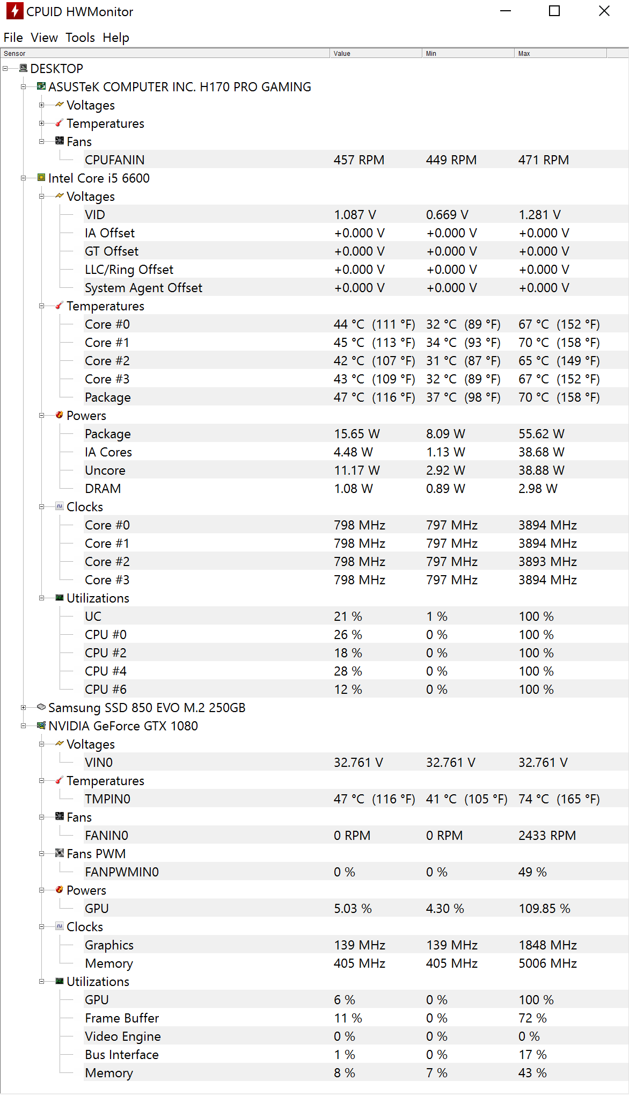Collapse the GPU Fans PWM group

42,854
